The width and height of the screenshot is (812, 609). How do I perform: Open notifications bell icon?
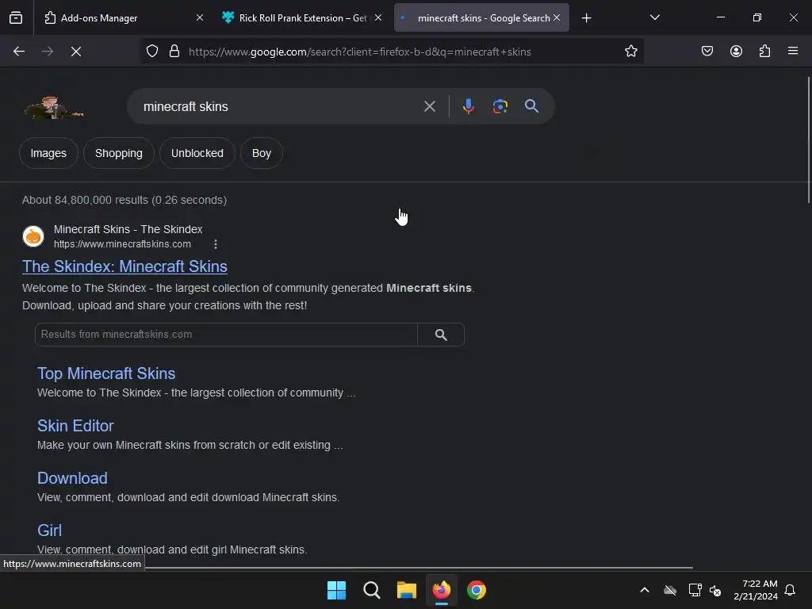click(x=790, y=590)
